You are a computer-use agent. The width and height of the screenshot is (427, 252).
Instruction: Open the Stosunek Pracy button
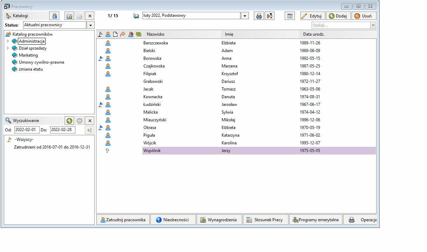(x=265, y=220)
